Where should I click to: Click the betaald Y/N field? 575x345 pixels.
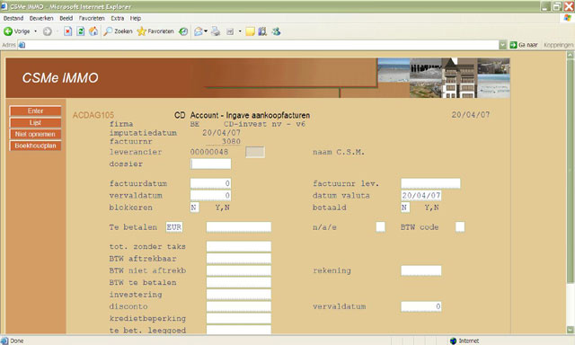pos(405,208)
